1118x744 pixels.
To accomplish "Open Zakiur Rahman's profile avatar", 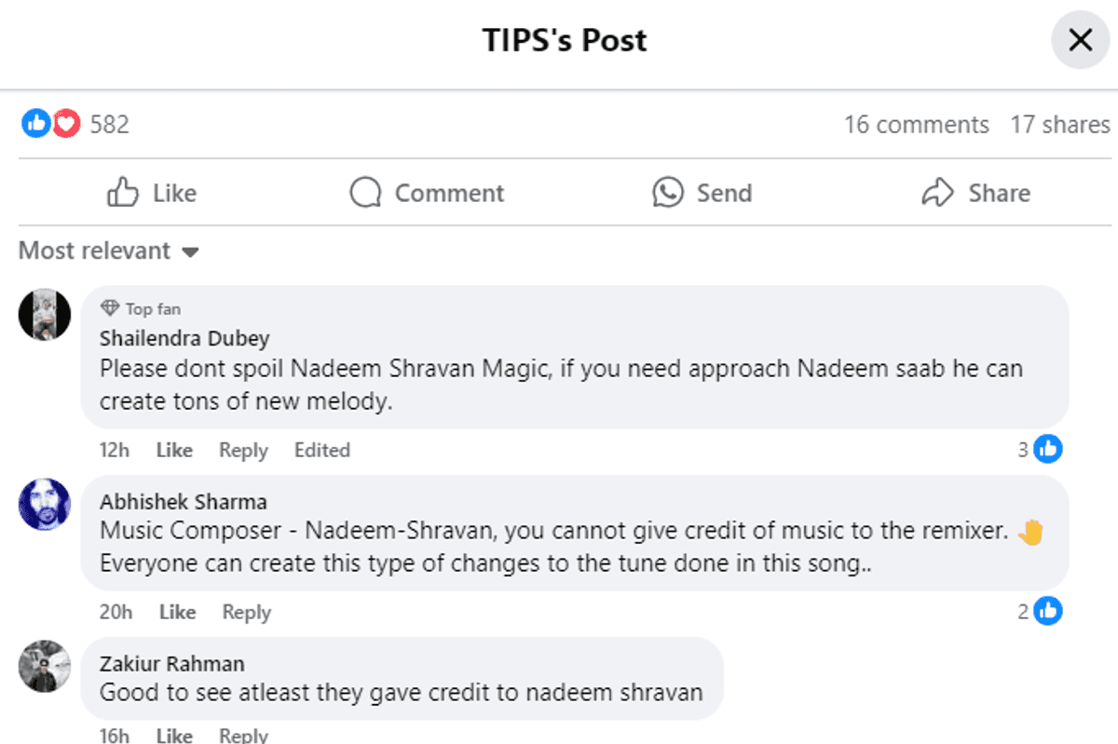I will click(x=45, y=666).
